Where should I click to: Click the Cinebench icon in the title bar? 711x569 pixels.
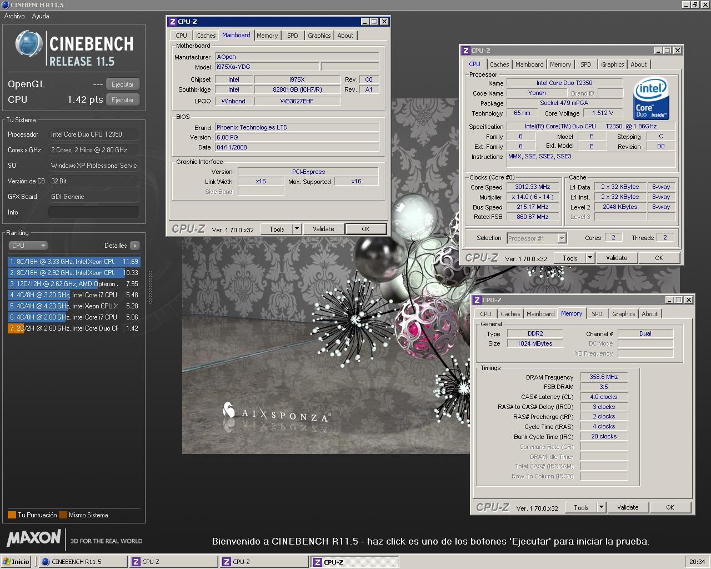tap(6, 4)
